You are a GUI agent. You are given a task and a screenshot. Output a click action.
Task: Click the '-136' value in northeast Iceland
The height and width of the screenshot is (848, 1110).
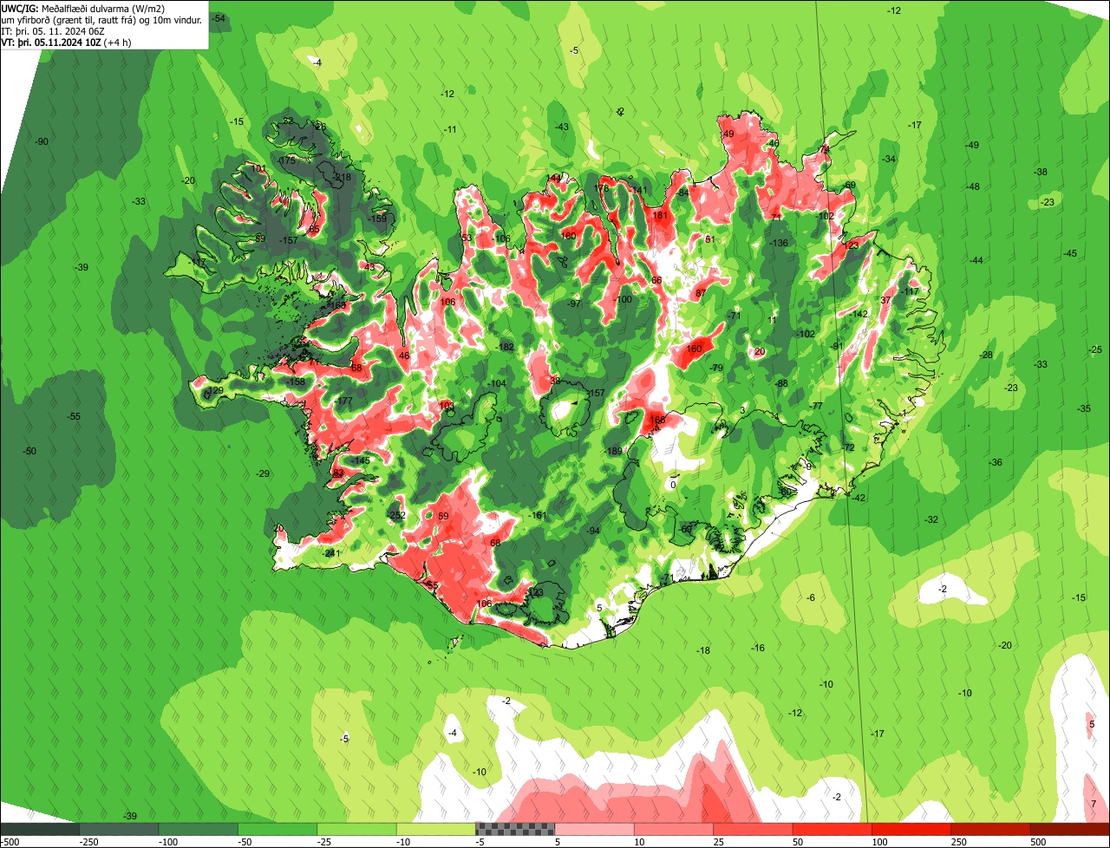coord(779,243)
